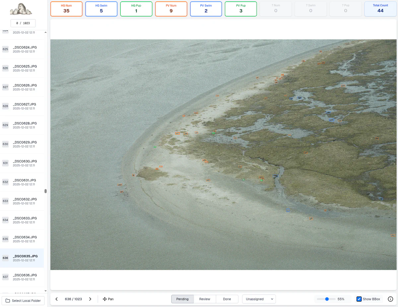Go to previous image using left chevron

click(x=56, y=299)
